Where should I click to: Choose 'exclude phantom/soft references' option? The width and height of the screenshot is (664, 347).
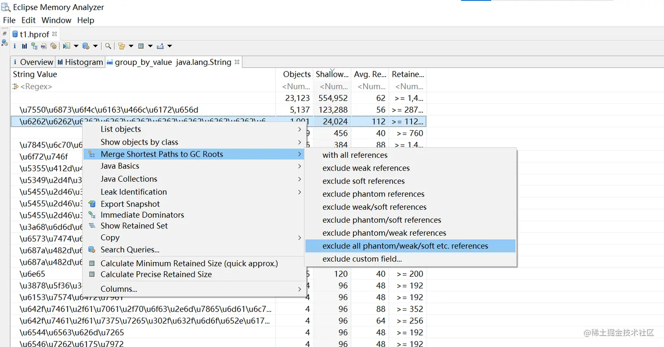pyautogui.click(x=411, y=220)
